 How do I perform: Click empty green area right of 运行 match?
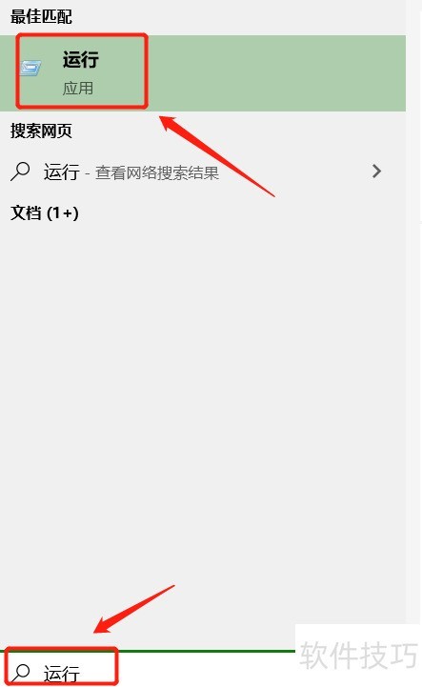[276, 73]
